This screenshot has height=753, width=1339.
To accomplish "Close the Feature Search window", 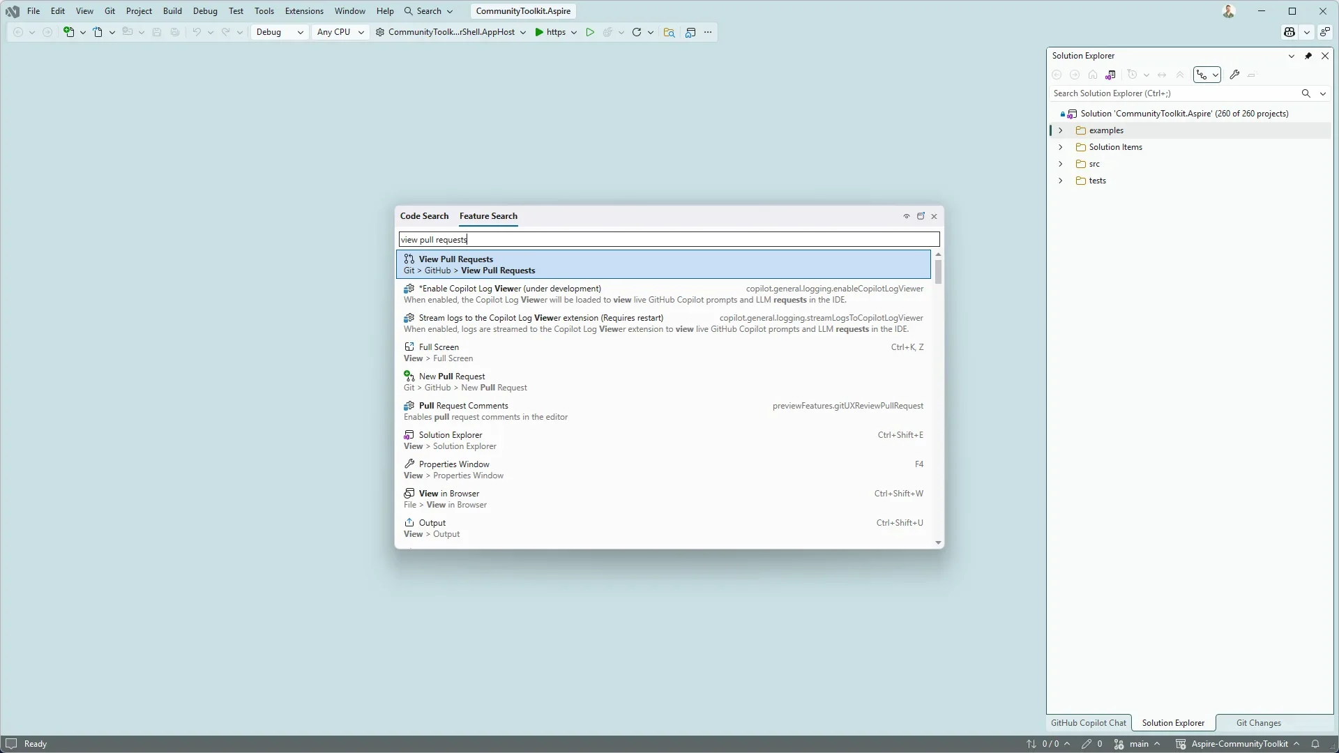I will [x=934, y=216].
